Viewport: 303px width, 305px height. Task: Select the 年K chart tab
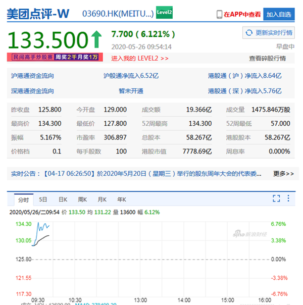coord(122,199)
